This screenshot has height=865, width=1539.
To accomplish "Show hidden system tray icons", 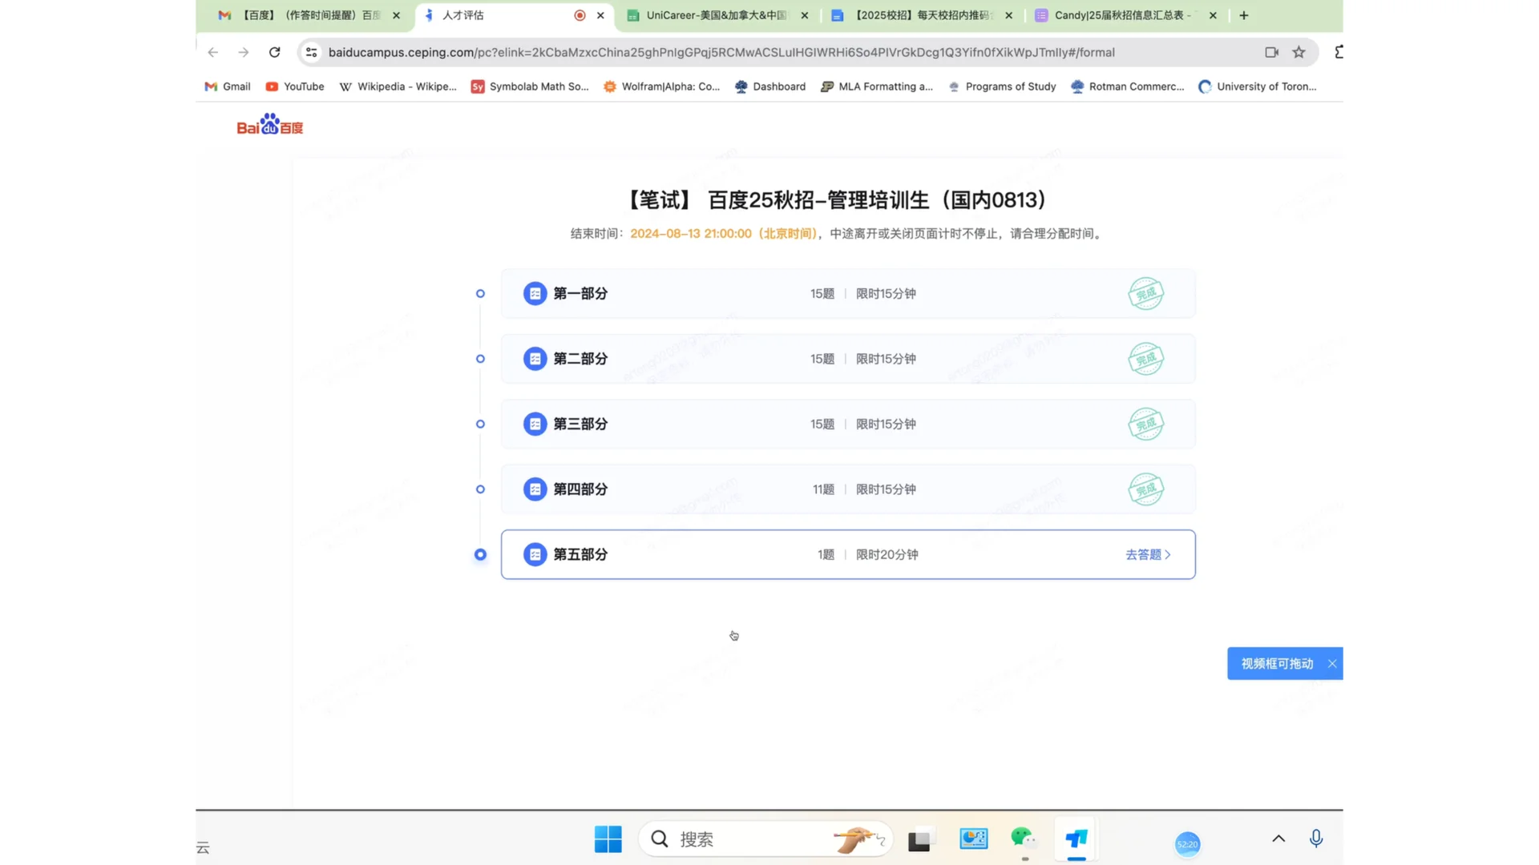I will pos(1278,839).
